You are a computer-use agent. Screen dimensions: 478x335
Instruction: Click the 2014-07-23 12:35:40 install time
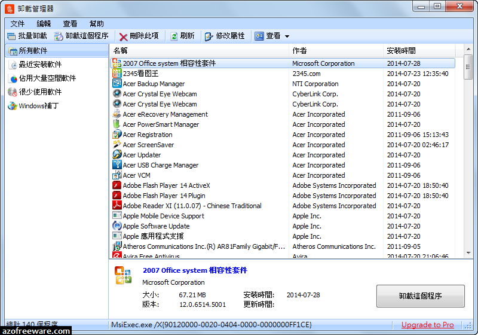click(418, 74)
